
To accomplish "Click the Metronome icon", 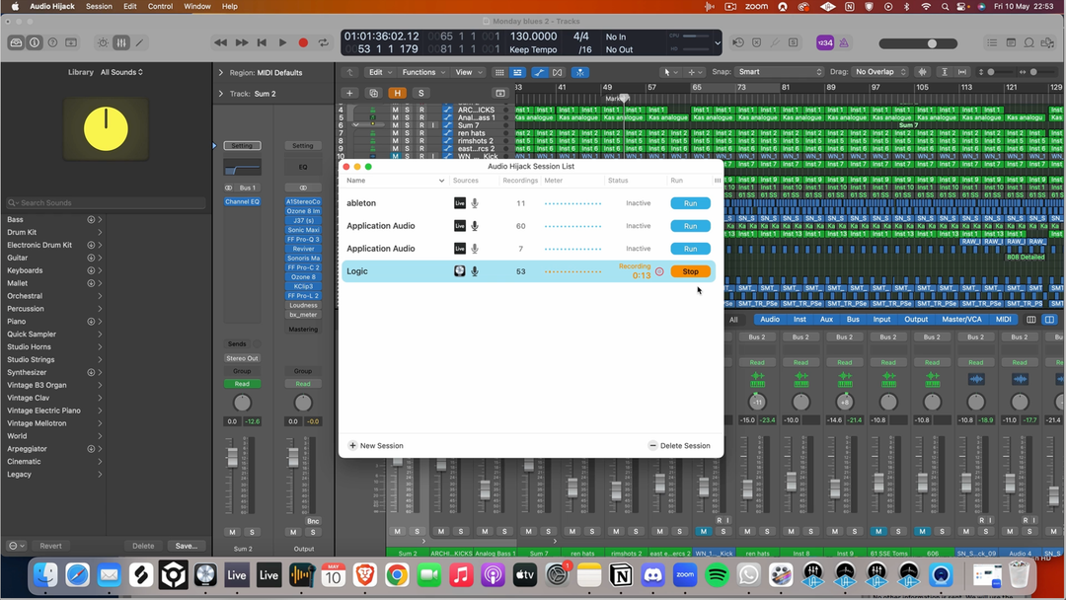I will 844,43.
